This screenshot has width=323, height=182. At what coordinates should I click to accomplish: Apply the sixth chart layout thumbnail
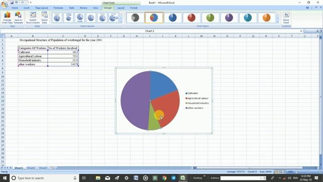[x=114, y=18]
